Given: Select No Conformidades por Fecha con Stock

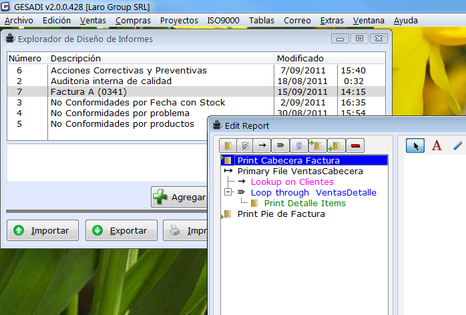Looking at the screenshot, I should pyautogui.click(x=138, y=103).
